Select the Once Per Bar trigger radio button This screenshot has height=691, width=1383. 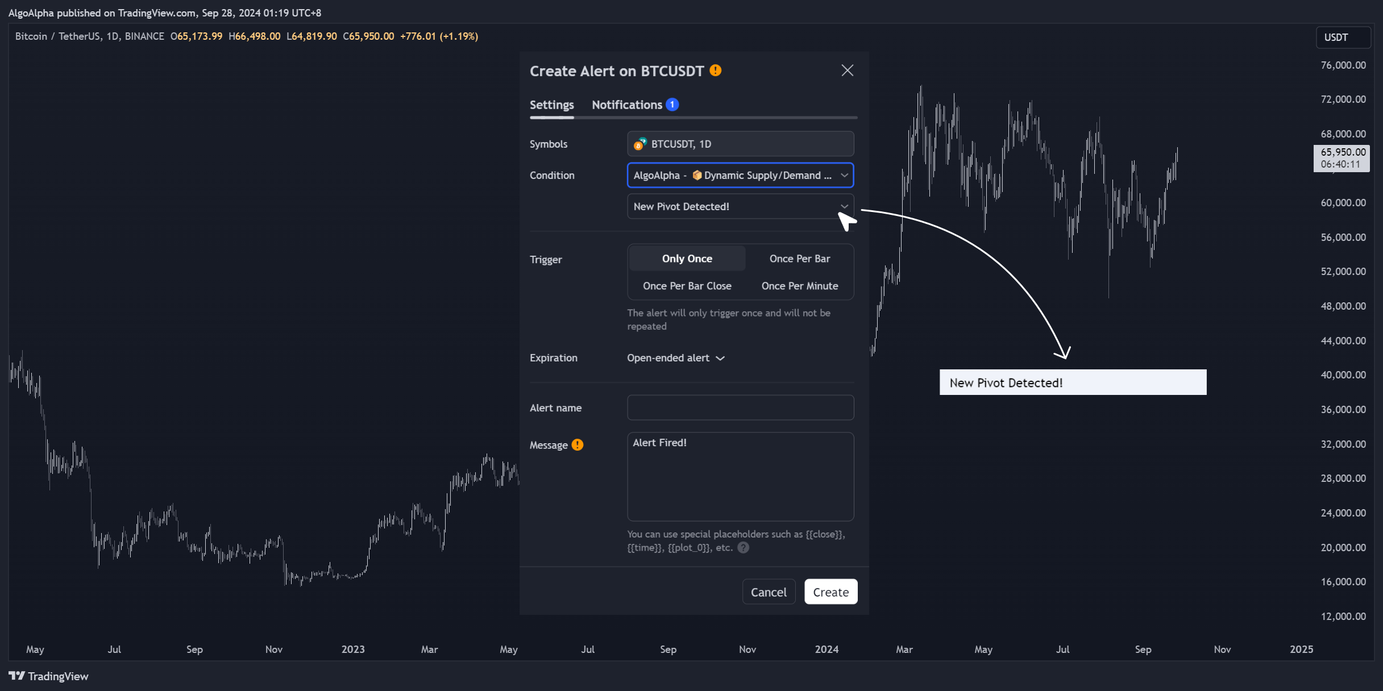click(x=798, y=258)
